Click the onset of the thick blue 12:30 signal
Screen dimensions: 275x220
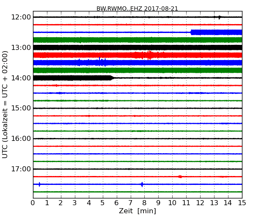(x=191, y=32)
